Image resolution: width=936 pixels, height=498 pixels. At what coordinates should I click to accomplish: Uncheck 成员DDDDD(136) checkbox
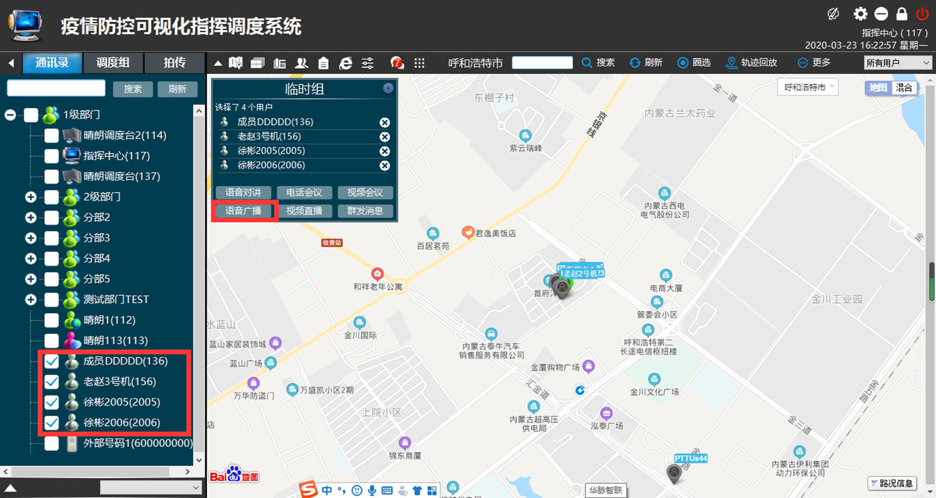point(51,361)
